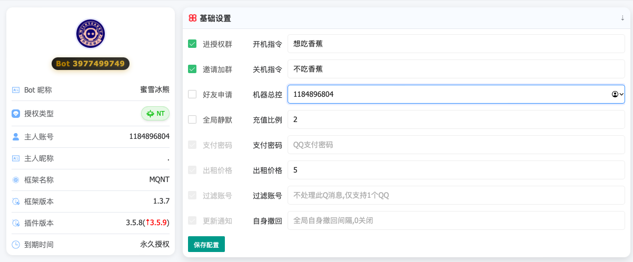Image resolution: width=633 pixels, height=262 pixels.
Task: Click the 保存配置 button
Action: pos(206,245)
